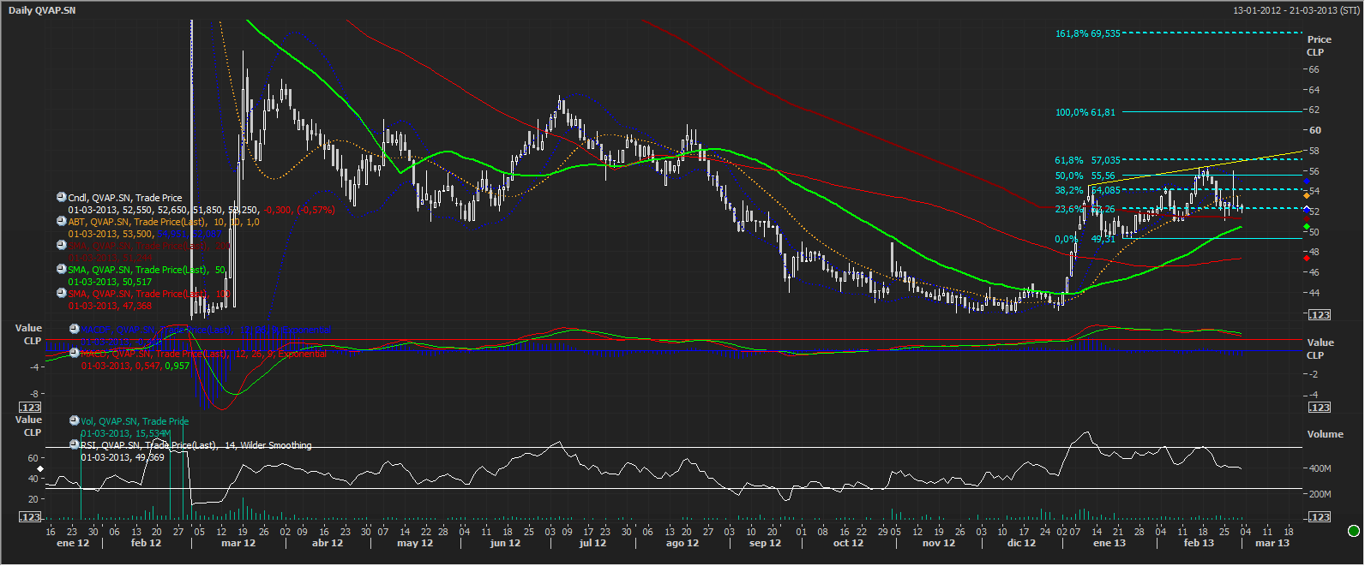This screenshot has width=1365, height=566.
Task: Click the Cndl candlestick series legend icon
Action: [x=62, y=198]
